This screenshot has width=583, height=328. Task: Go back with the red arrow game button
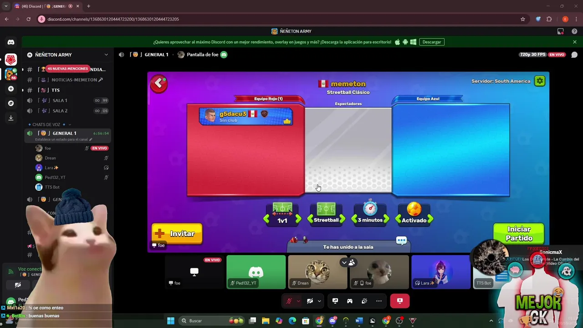(159, 83)
